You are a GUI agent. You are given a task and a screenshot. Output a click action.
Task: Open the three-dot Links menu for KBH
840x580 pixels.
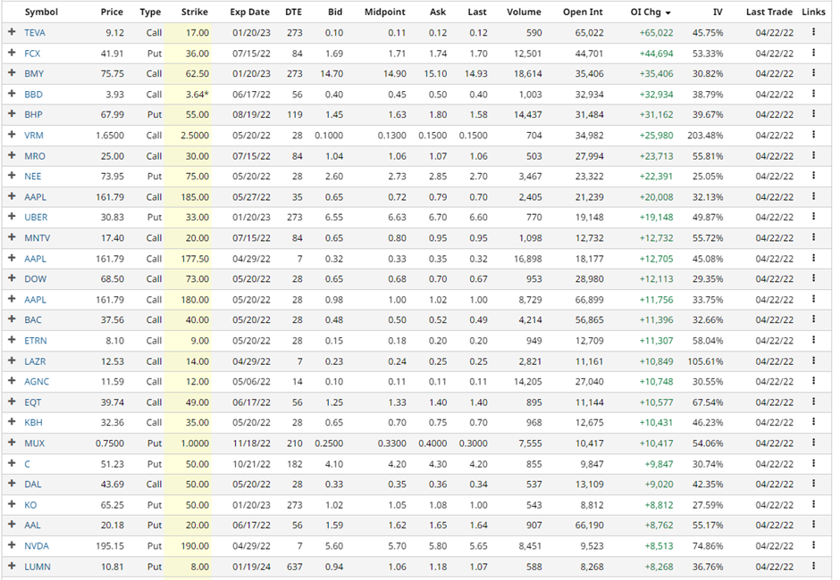click(x=813, y=422)
